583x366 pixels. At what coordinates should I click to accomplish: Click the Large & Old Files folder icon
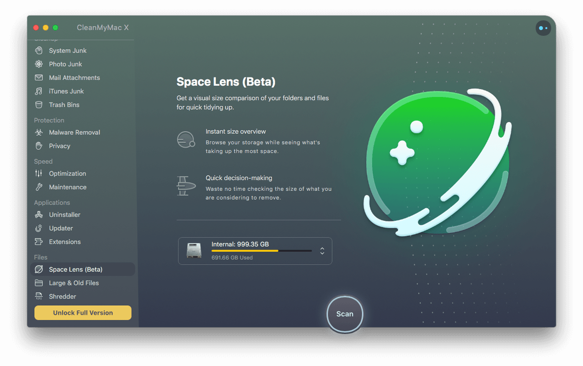tap(39, 283)
